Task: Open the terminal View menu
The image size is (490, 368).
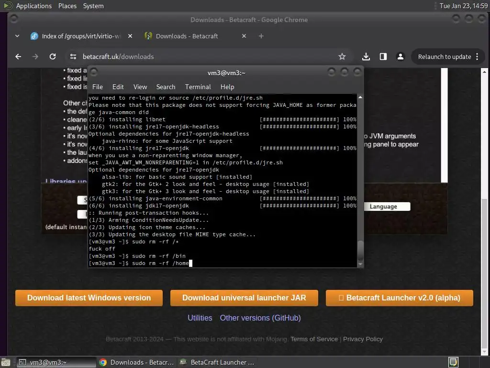Action: 140,87
